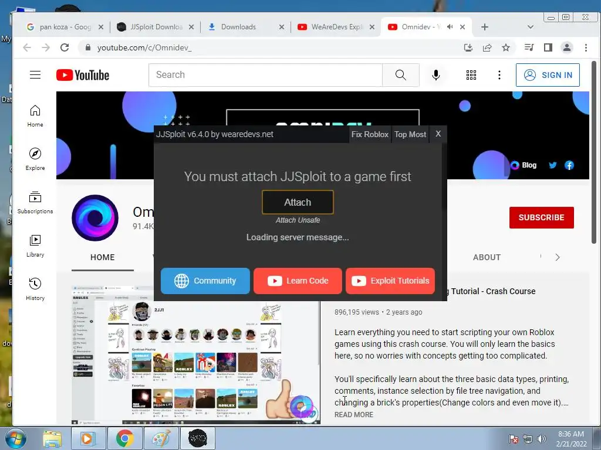Viewport: 601px width, 450px height.
Task: Mute the Omnidev tab audio icon
Action: point(450,27)
